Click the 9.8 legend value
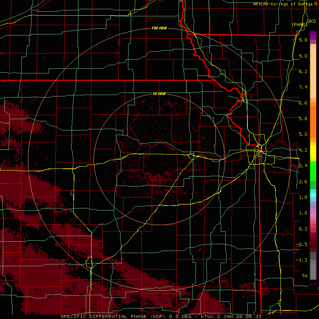This screenshot has height=319, width=319. 303,40
